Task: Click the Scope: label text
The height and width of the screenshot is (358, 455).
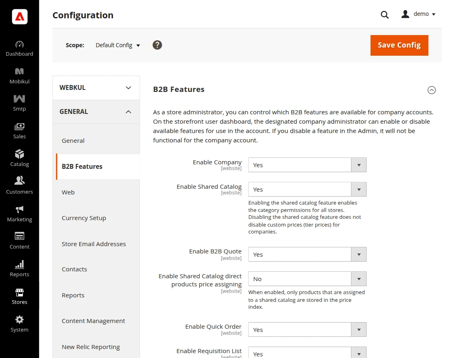Action: point(75,45)
